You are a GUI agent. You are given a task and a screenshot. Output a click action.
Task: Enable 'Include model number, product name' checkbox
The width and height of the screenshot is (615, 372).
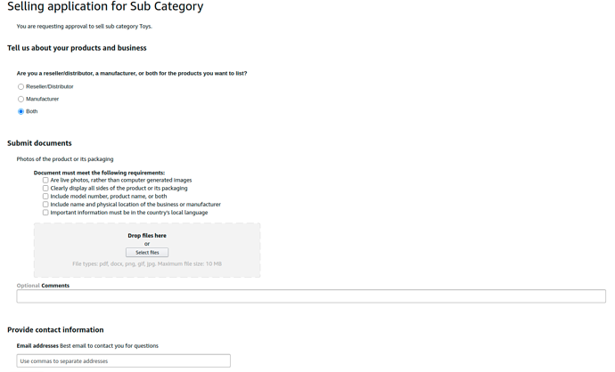click(x=46, y=196)
